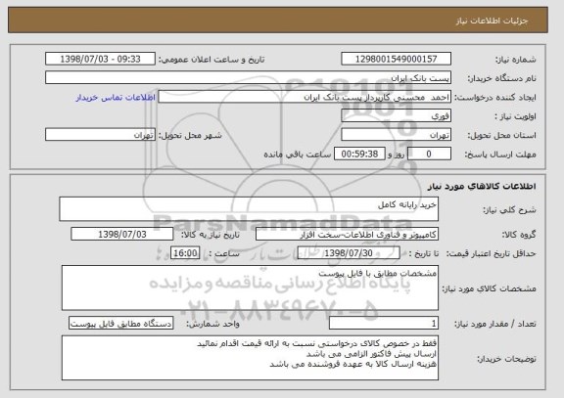Click the واحد شمارش field دستگاه مطابق فایل پیوست
The height and width of the screenshot is (398, 564).
point(120,324)
